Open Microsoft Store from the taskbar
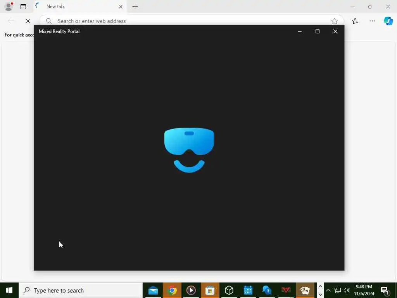The height and width of the screenshot is (298, 397). click(x=210, y=290)
